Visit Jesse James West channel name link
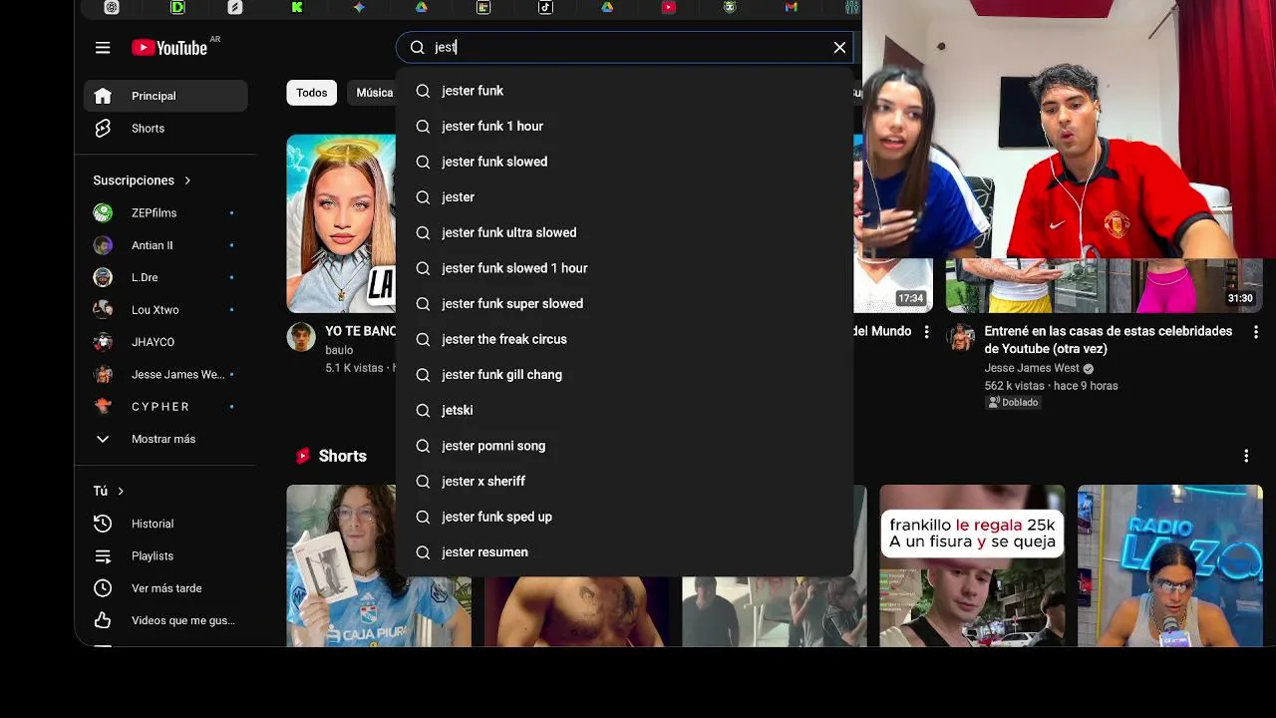Image resolution: width=1276 pixels, height=718 pixels. [1031, 368]
